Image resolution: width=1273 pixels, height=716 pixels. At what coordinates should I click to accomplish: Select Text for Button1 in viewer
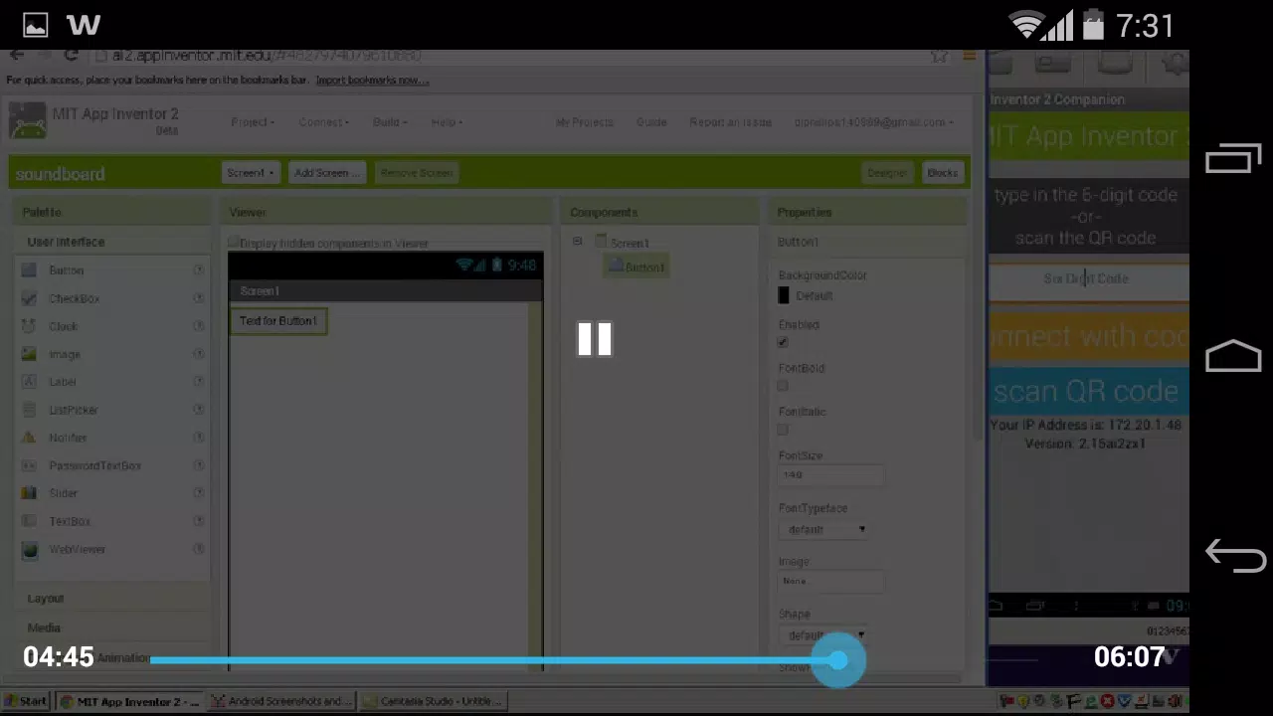tap(278, 321)
